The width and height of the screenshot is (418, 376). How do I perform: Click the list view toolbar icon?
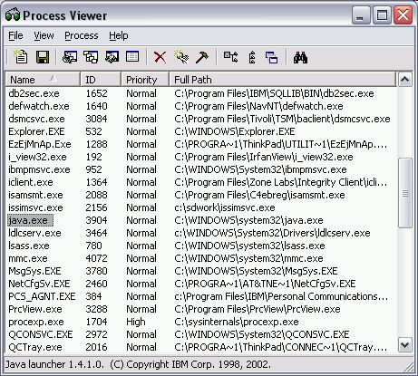pyautogui.click(x=132, y=57)
